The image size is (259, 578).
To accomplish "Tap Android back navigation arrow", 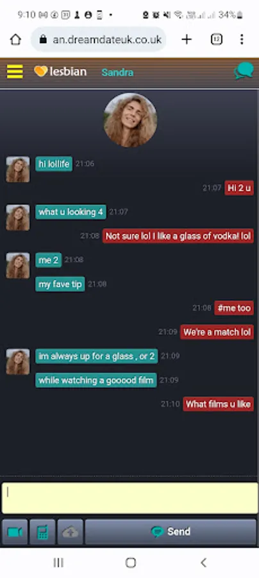I will tap(203, 563).
